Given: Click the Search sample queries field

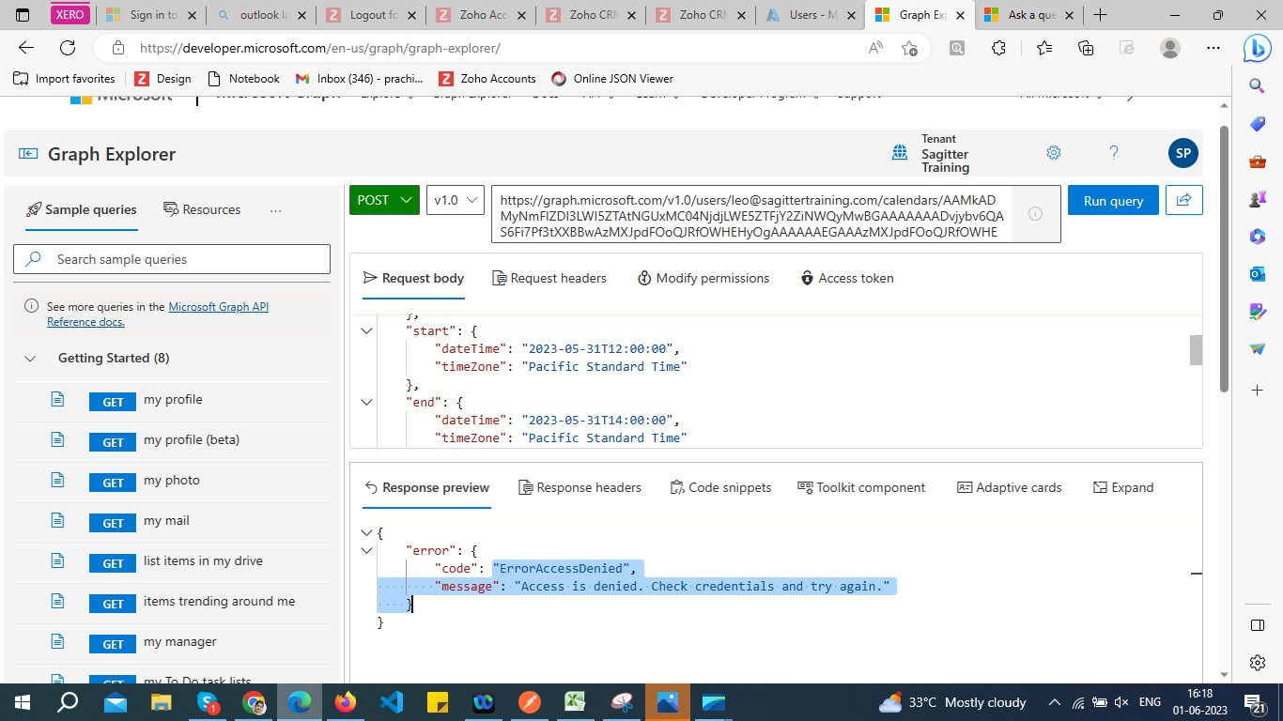Looking at the screenshot, I should pos(172,259).
